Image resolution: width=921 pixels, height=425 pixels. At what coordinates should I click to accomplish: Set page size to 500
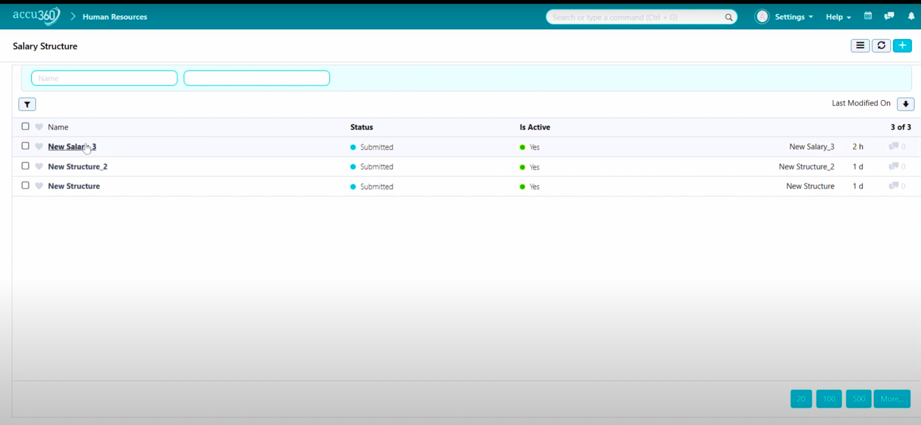[x=859, y=399]
